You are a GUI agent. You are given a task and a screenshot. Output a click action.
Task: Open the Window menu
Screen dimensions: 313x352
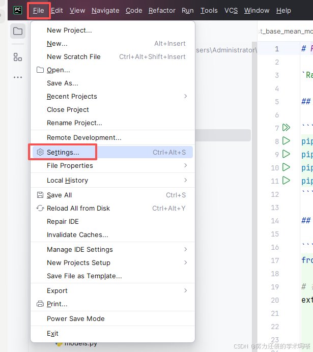coord(257,10)
